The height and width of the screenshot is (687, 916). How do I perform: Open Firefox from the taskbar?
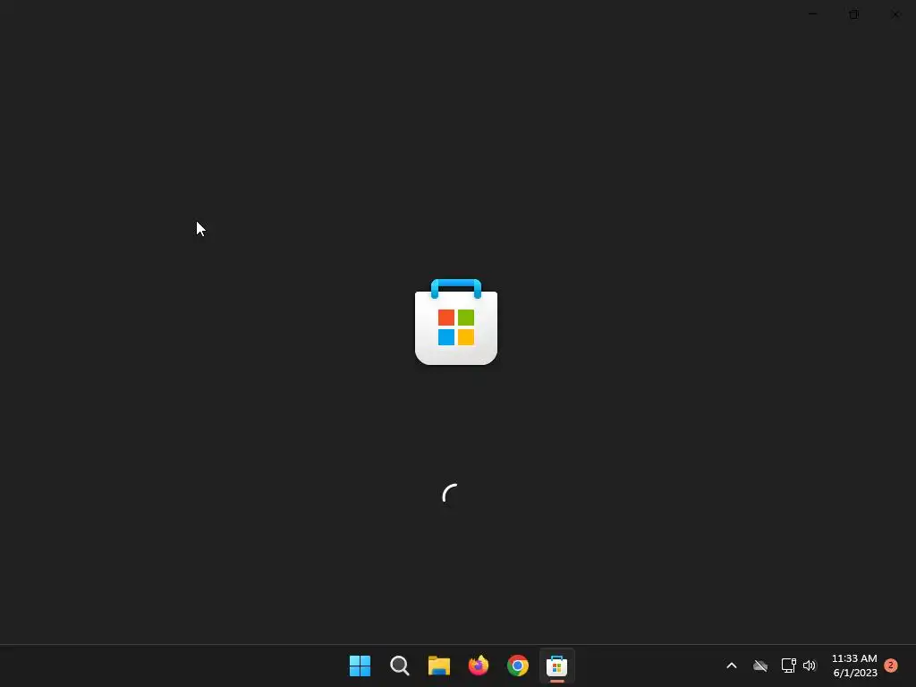479,666
